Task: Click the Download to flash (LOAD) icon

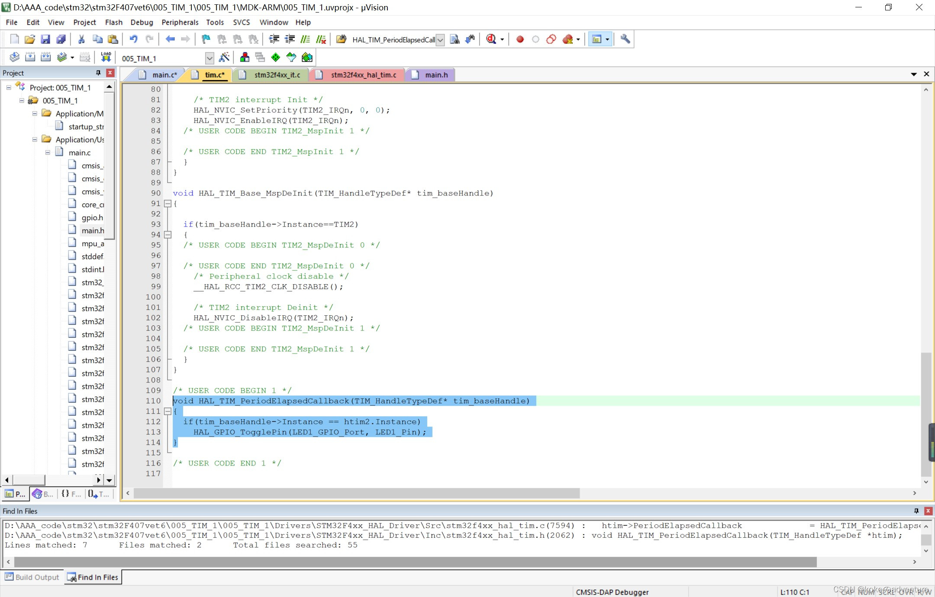Action: tap(106, 57)
